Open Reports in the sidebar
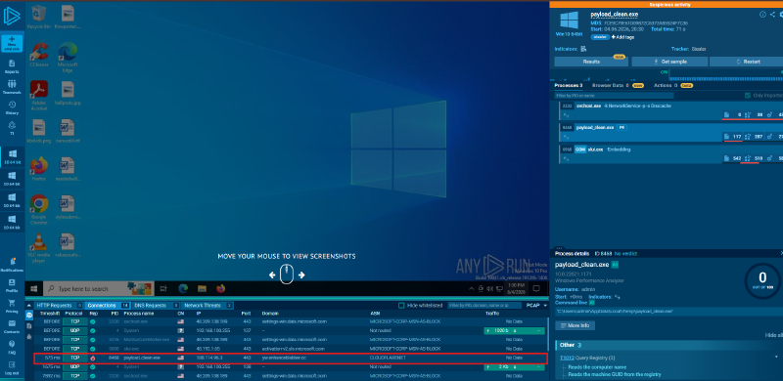This screenshot has height=381, width=783. click(x=12, y=66)
